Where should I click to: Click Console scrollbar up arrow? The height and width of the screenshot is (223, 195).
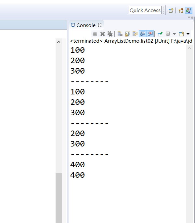click(189, 48)
